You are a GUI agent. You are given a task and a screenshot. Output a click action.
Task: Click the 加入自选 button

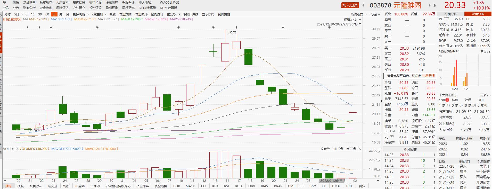pos(350,5)
